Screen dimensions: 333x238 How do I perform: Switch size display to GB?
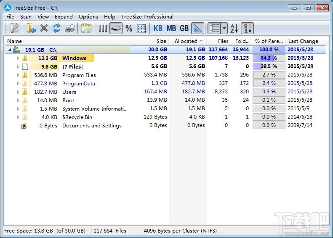tap(184, 28)
